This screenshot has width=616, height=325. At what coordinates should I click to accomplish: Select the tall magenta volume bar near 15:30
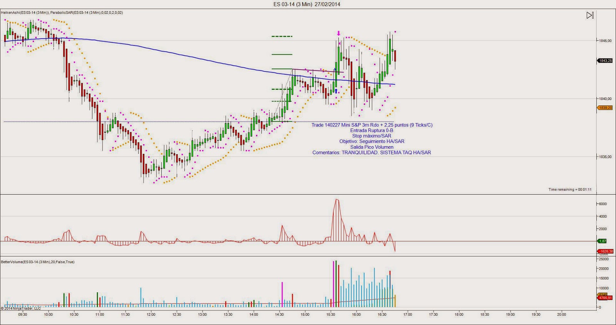point(333,284)
